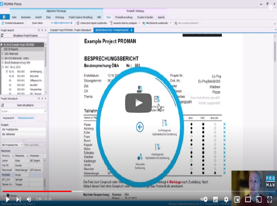Click the back arrow in the radial menu

[x=140, y=127]
